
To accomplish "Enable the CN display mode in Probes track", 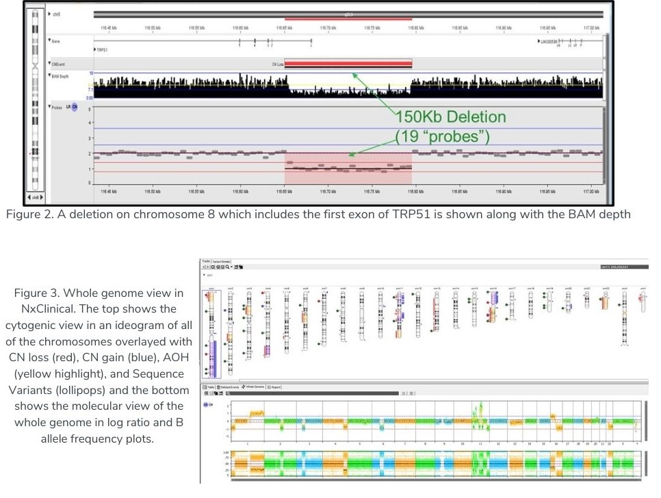I will point(74,107).
